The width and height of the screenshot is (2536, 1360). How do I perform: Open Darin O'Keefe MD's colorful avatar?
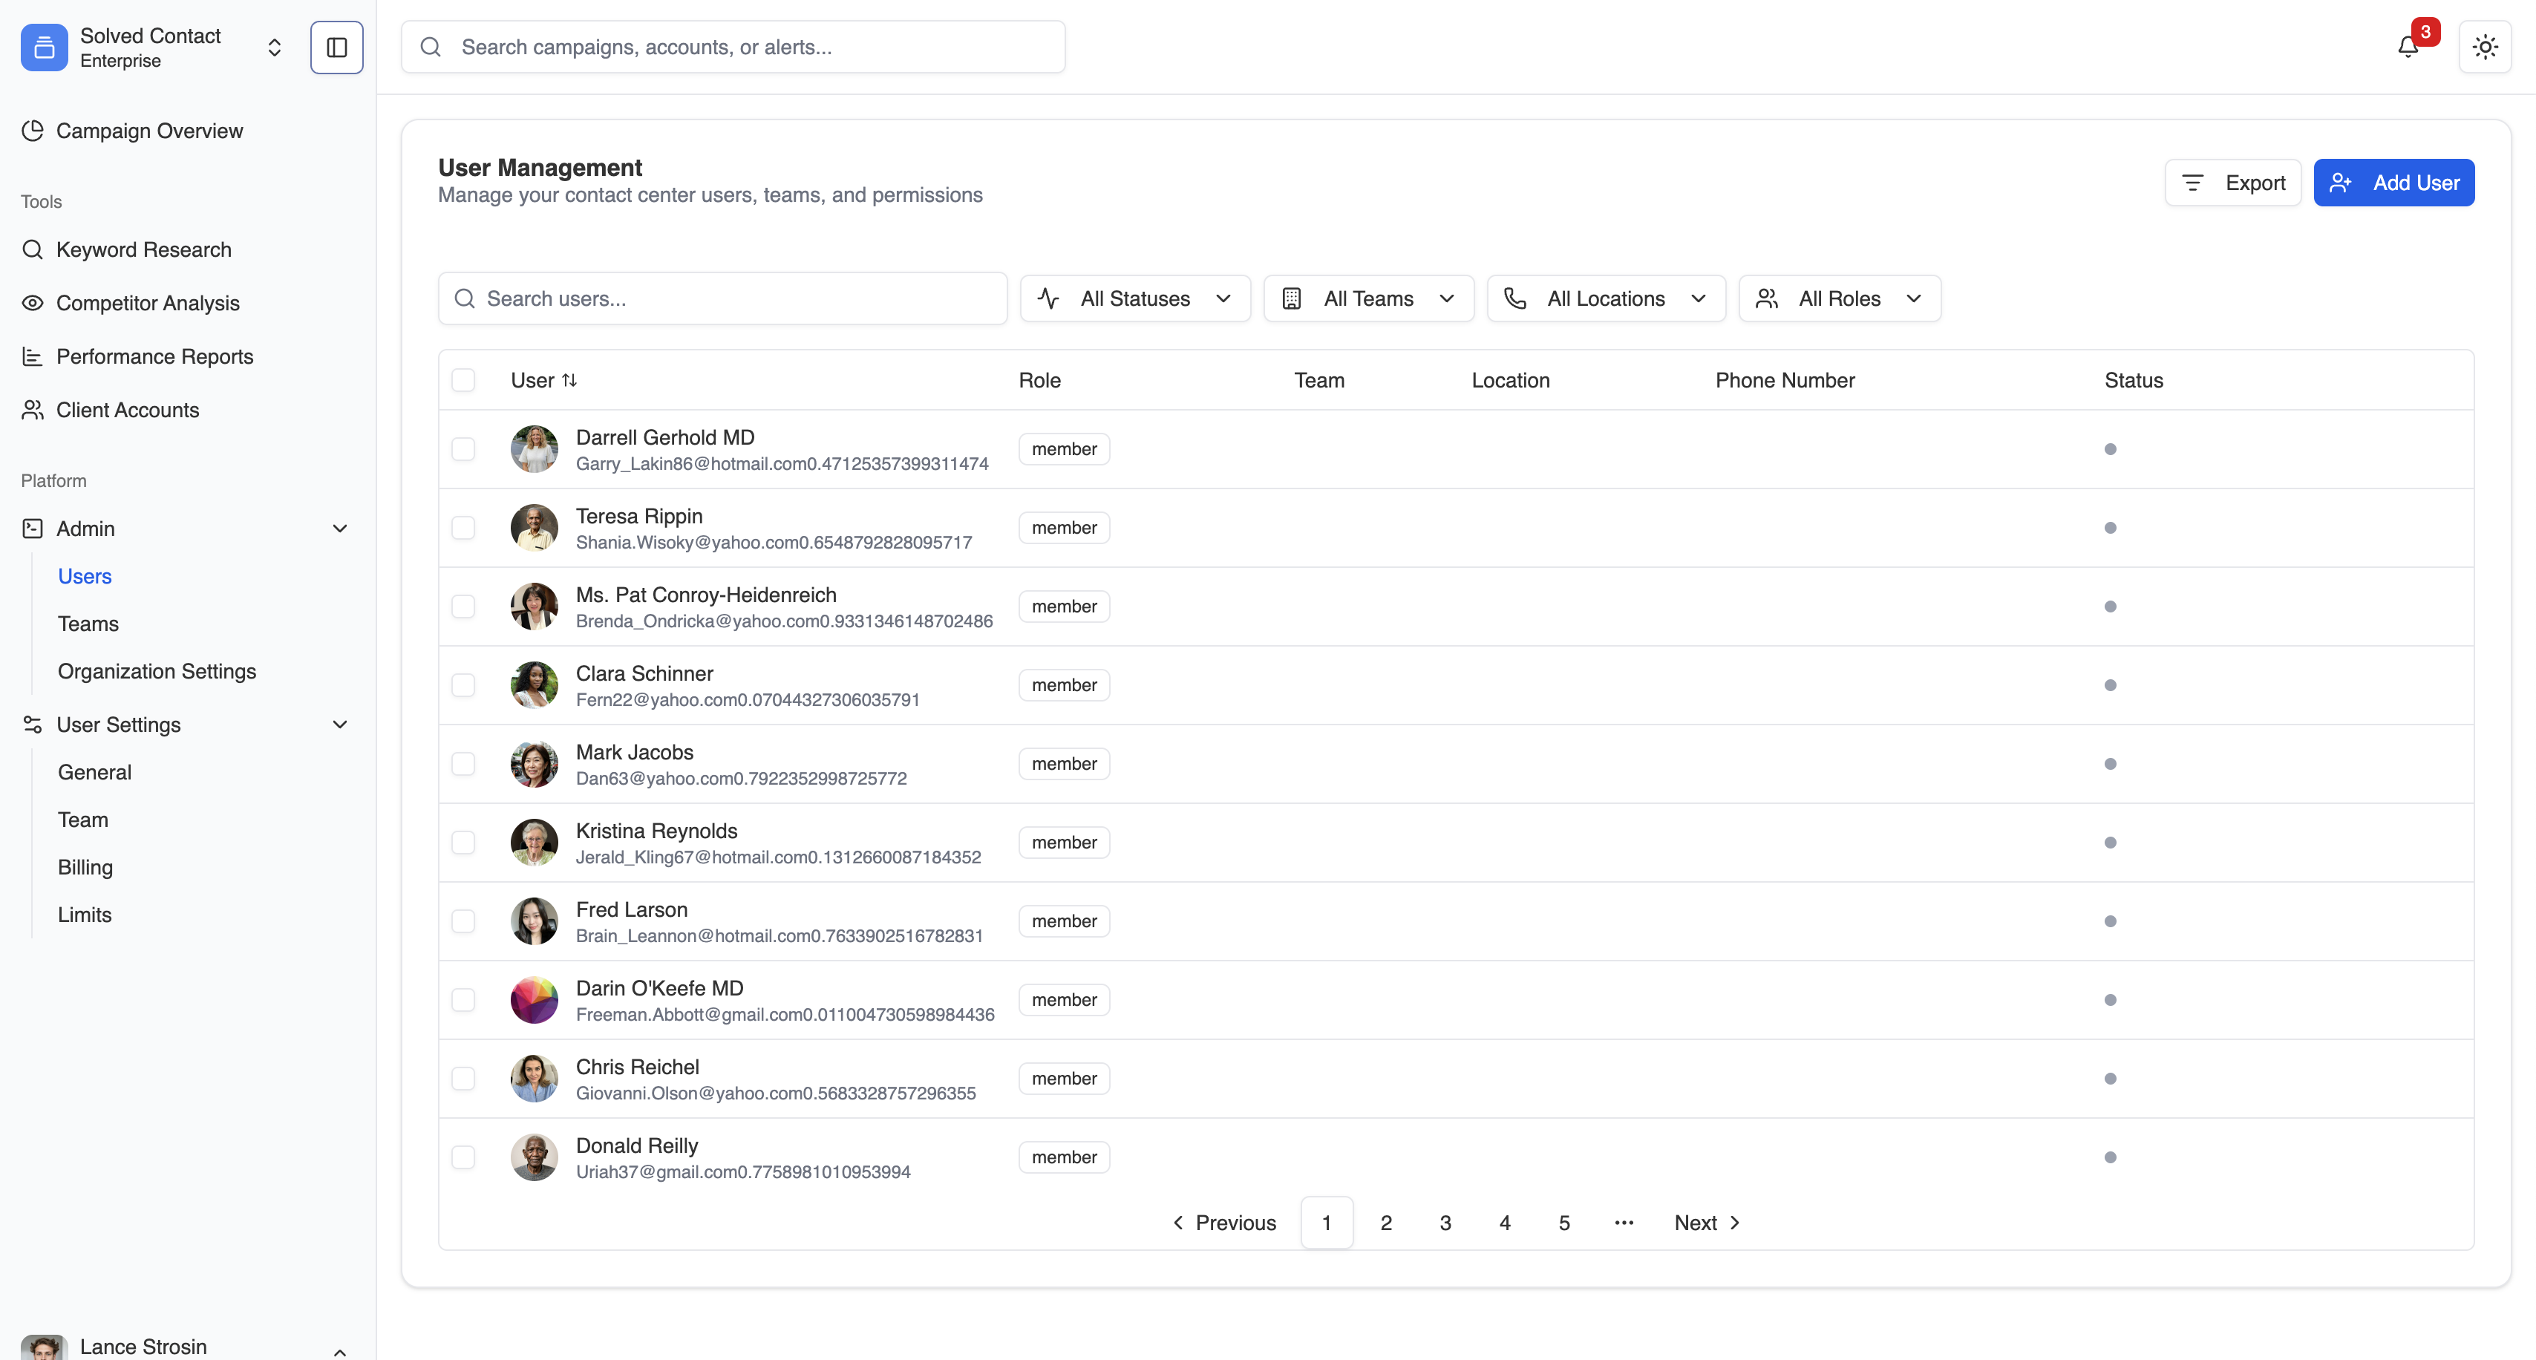click(534, 1000)
